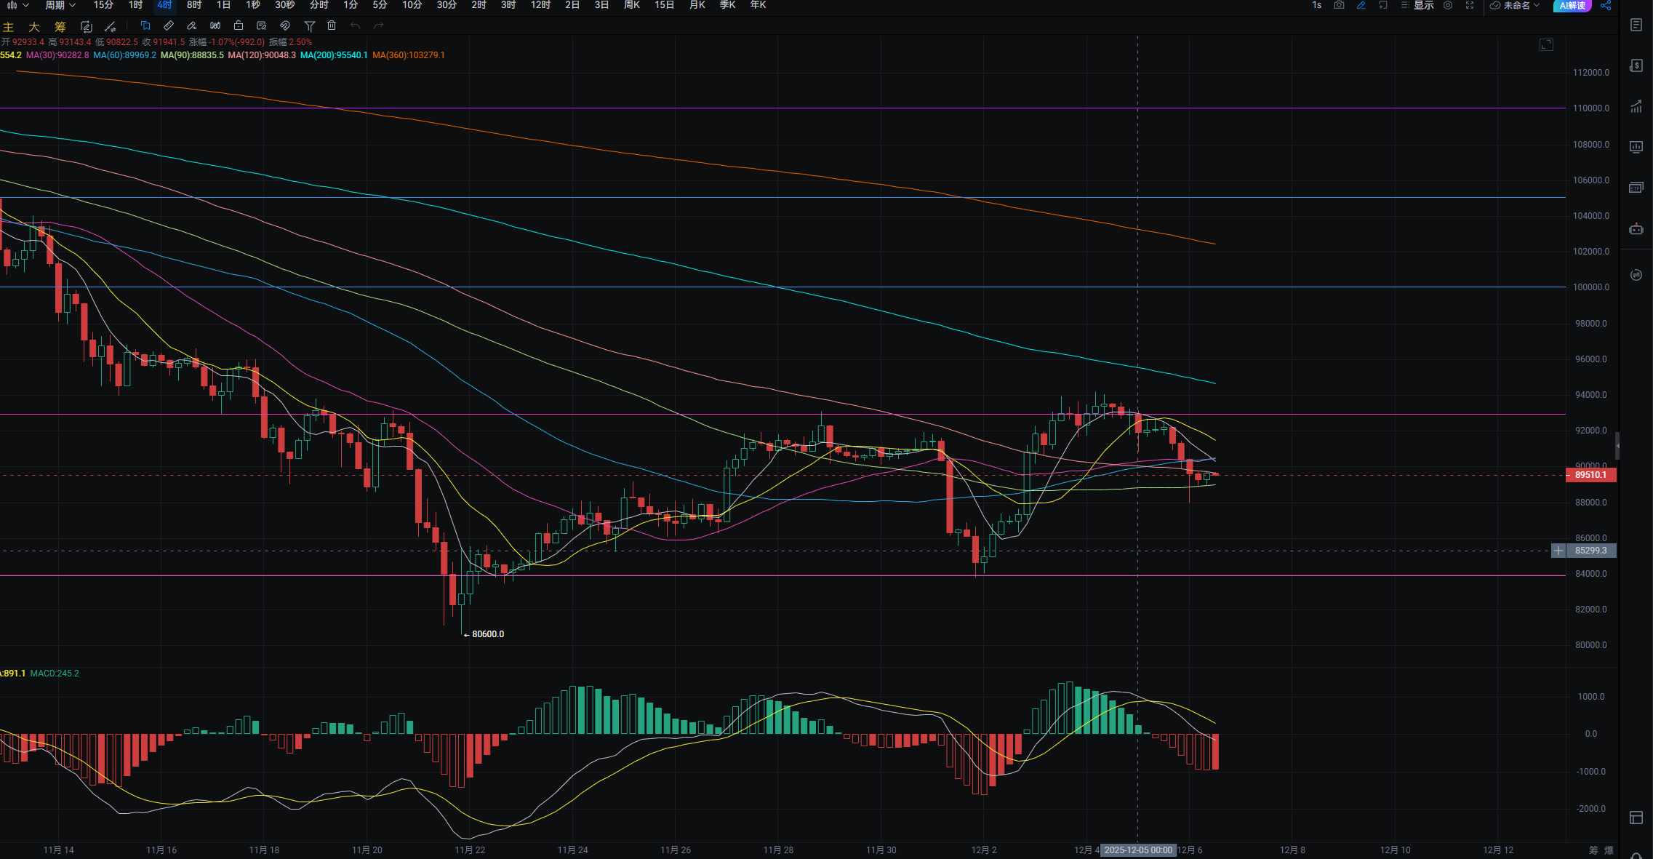Toggle the 主 indicator button
The height and width of the screenshot is (859, 1653).
click(x=9, y=27)
